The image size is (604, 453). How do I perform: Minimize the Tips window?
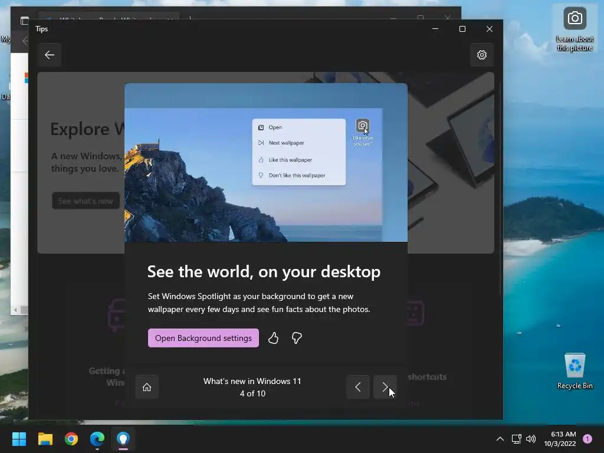[435, 29]
